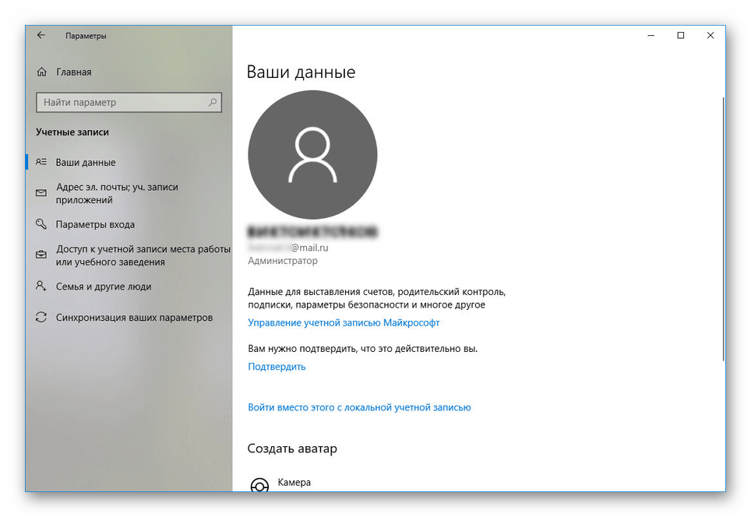This screenshot has height=517, width=751.
Task: Close the Параметры window
Action: [710, 36]
